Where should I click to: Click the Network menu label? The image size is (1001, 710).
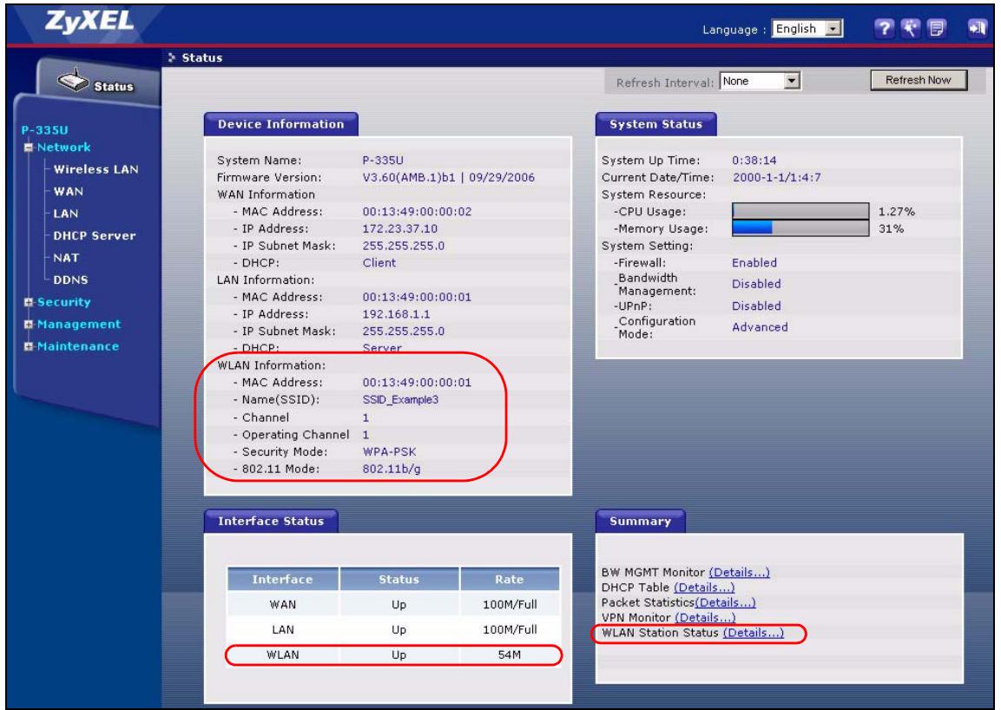coord(64,148)
